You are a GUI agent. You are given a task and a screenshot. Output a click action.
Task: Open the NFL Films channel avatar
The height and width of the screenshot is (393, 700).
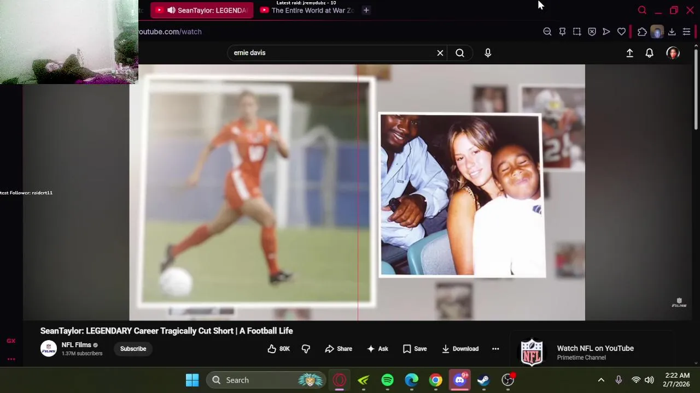tap(49, 349)
